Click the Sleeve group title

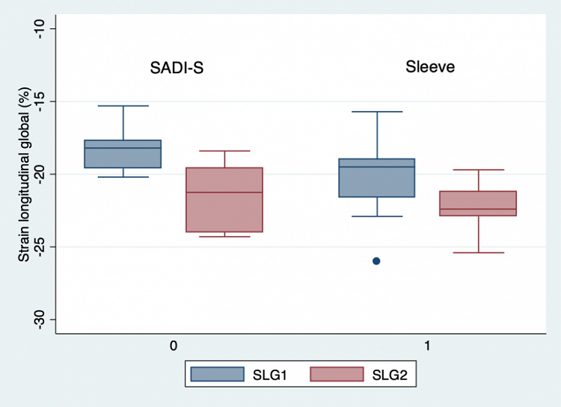coord(430,66)
